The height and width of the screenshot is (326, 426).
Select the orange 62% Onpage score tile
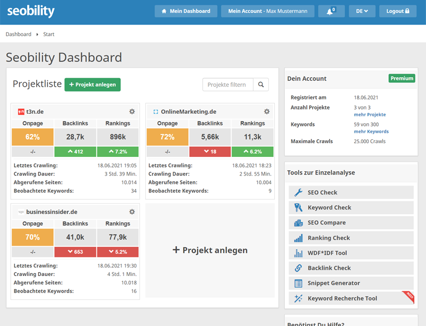coord(32,137)
